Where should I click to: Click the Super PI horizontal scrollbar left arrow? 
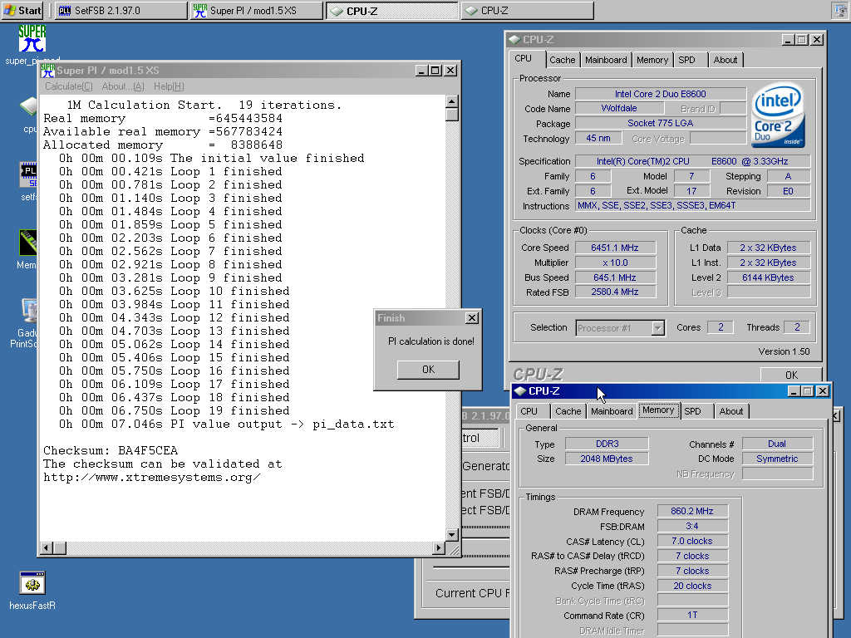47,548
